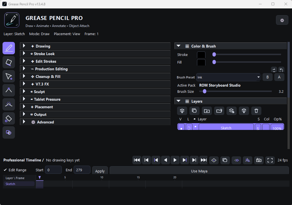Jump to the last frame of timeline
292x205 pixels.
[x=203, y=160]
